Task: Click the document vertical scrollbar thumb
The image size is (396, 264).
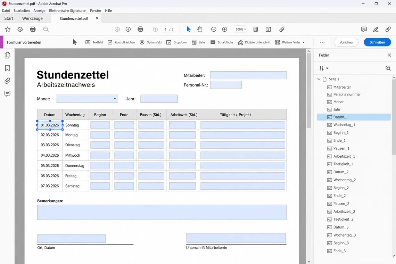Action: [x=308, y=91]
